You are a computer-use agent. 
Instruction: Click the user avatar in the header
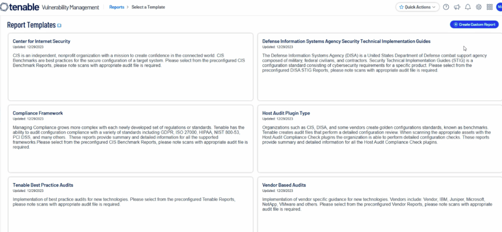tap(499, 7)
